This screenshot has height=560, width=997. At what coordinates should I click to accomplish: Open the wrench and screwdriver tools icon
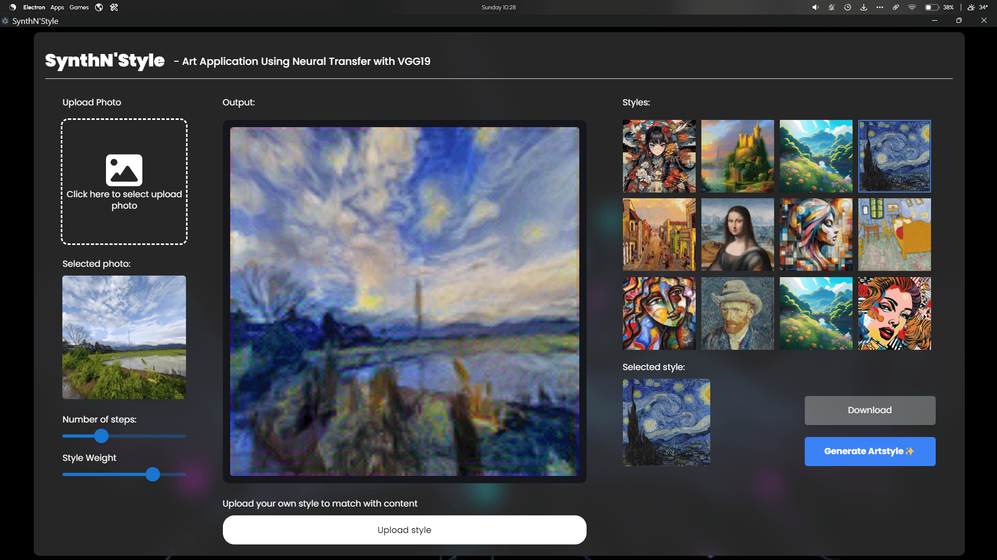(114, 7)
